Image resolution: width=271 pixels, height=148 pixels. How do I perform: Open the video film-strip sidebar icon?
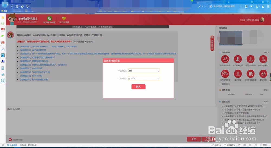(3, 55)
